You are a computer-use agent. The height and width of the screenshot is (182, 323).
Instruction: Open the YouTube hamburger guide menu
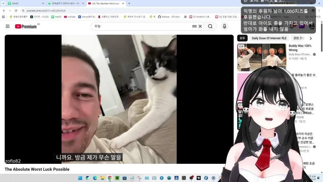(8, 26)
